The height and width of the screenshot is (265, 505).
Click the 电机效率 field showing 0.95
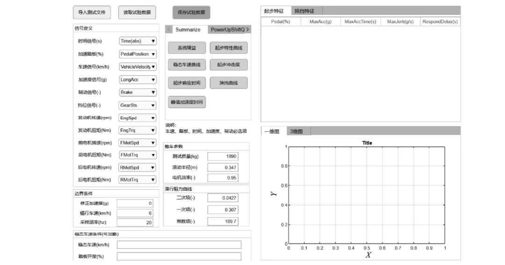click(223, 178)
